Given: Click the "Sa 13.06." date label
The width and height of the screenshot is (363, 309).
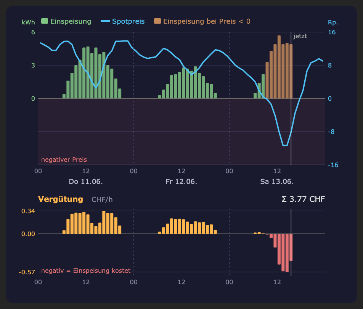Looking at the screenshot, I should pos(277,181).
